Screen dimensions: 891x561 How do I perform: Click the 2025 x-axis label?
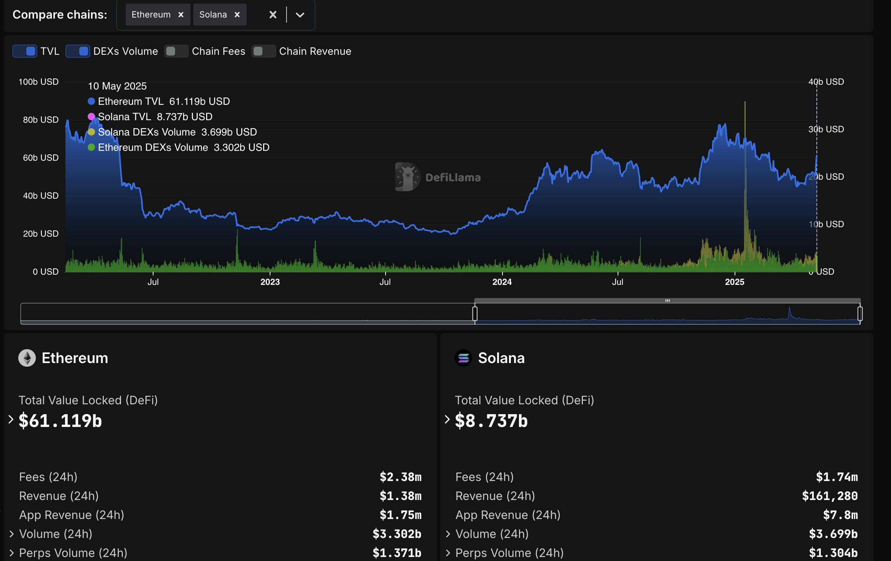point(735,282)
